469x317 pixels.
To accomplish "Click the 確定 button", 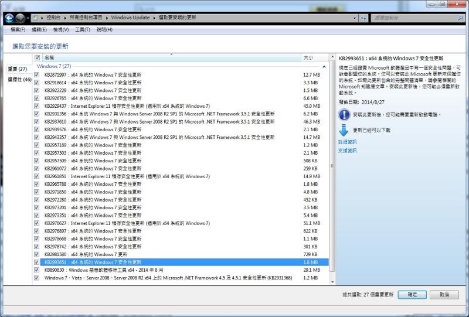I will click(x=412, y=295).
